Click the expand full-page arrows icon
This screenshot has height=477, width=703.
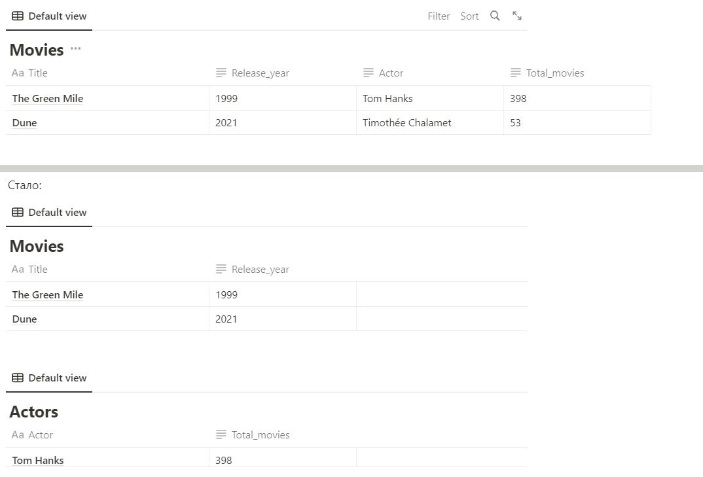[517, 16]
